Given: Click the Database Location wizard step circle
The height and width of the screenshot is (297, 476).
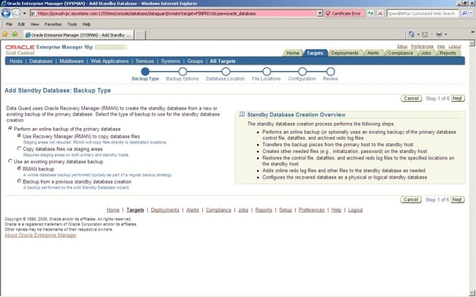Looking at the screenshot, I should (x=226, y=72).
